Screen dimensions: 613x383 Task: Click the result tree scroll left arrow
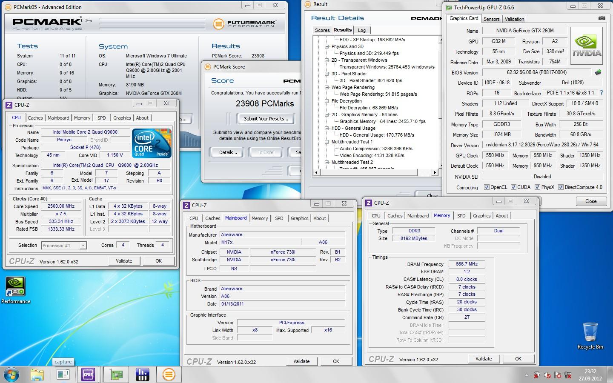tap(316, 173)
